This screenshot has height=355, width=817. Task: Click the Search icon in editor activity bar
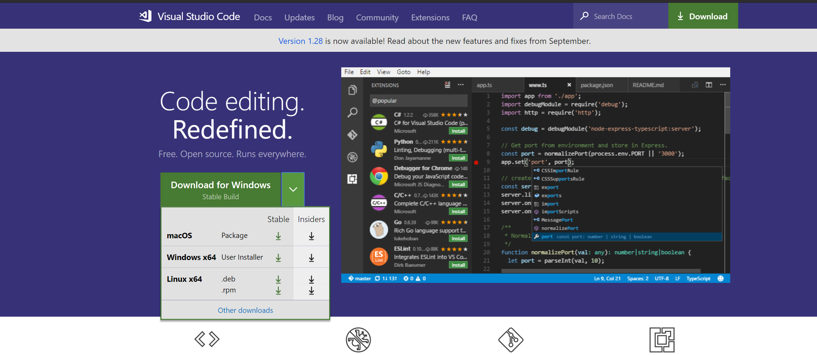pos(352,112)
